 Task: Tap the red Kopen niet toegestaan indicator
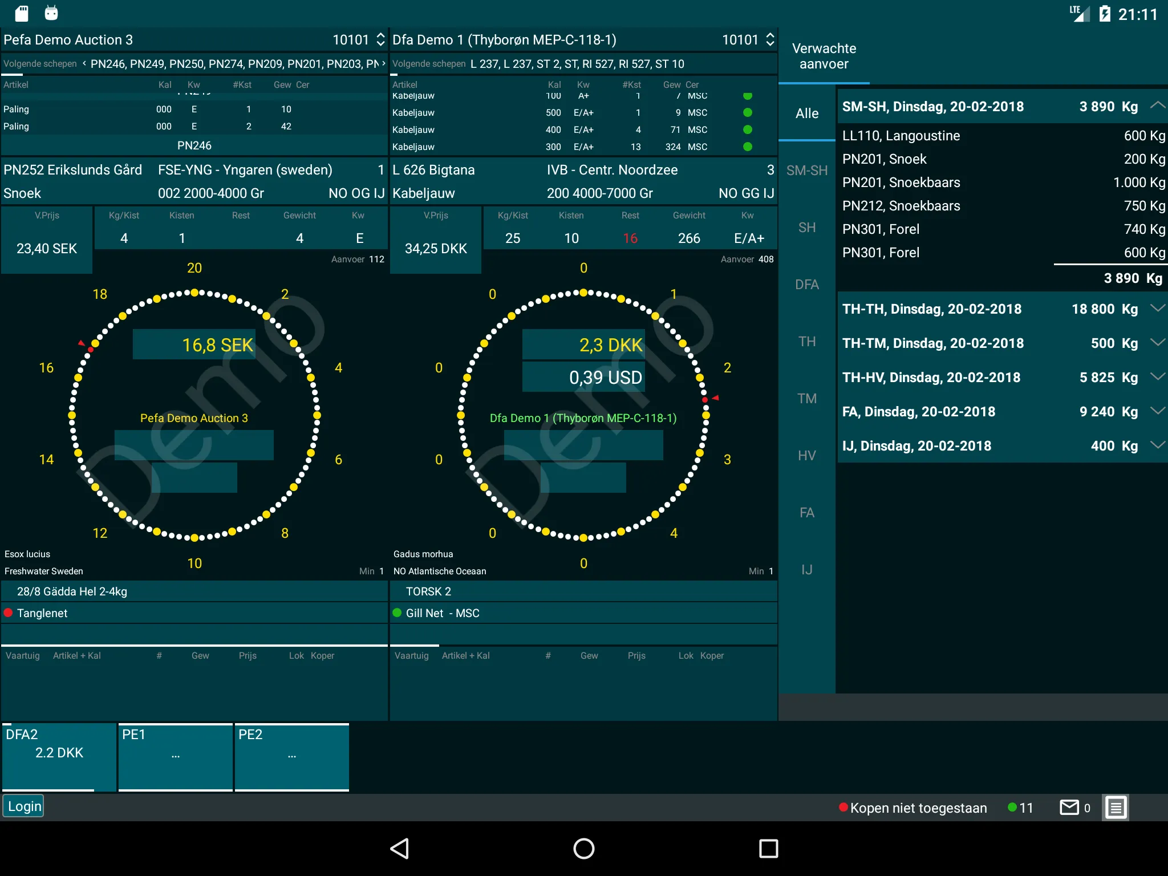coord(912,808)
